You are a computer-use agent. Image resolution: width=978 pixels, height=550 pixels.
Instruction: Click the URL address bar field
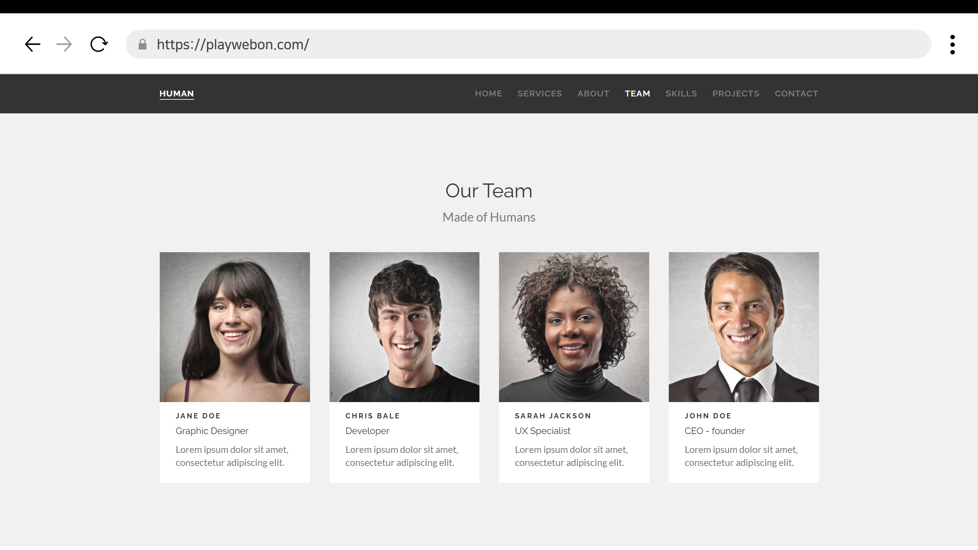pyautogui.click(x=532, y=44)
